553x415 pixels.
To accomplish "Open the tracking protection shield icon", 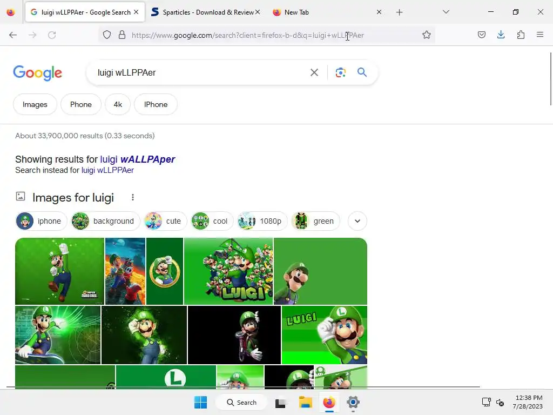I will click(x=107, y=35).
